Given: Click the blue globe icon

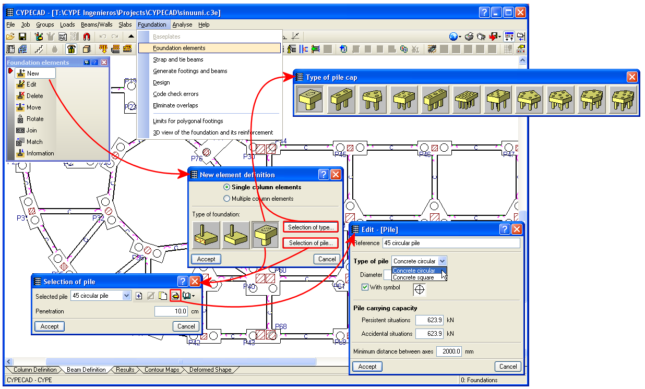Looking at the screenshot, I should click(x=453, y=37).
